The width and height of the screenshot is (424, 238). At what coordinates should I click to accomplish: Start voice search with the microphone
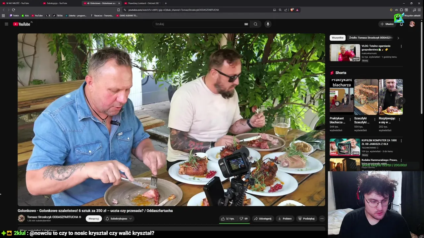click(268, 24)
